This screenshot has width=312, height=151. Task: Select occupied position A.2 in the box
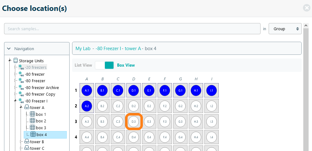coord(87,106)
